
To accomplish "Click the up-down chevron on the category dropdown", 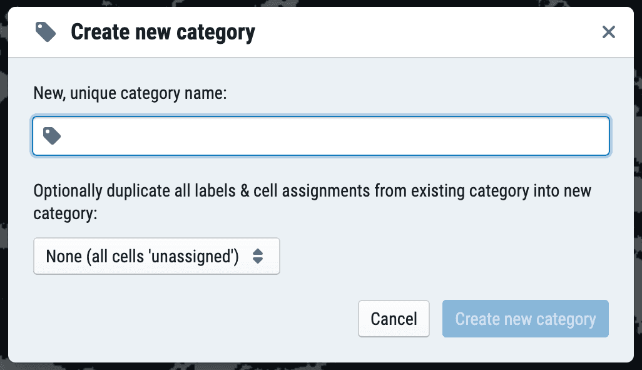I will [x=258, y=256].
